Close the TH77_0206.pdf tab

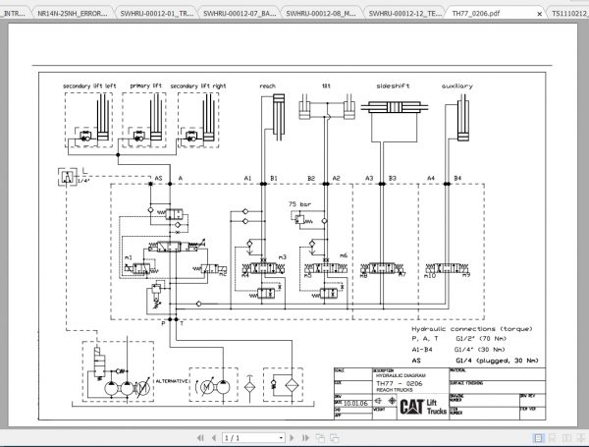[539, 14]
